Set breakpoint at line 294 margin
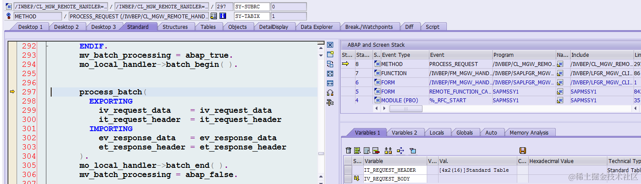Image resolution: width=641 pixels, height=184 pixels. coord(12,64)
